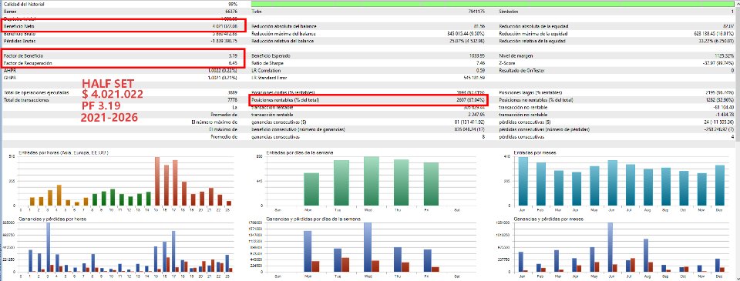The width and height of the screenshot is (740, 281).
Task: Click 'Posiciones rentables (% del total)' label
Action: click(286, 100)
